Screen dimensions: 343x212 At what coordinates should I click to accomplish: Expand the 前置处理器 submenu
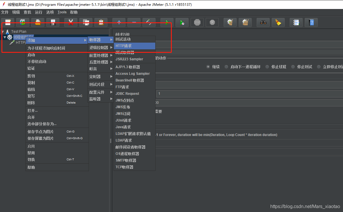101,55
